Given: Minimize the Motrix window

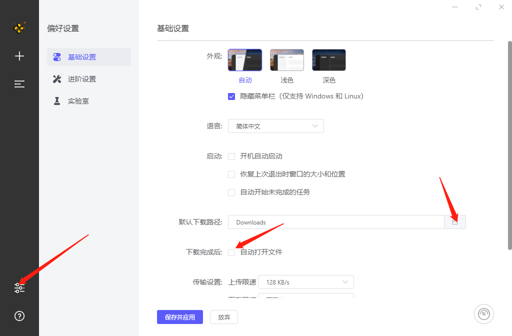Looking at the screenshot, I should [455, 7].
